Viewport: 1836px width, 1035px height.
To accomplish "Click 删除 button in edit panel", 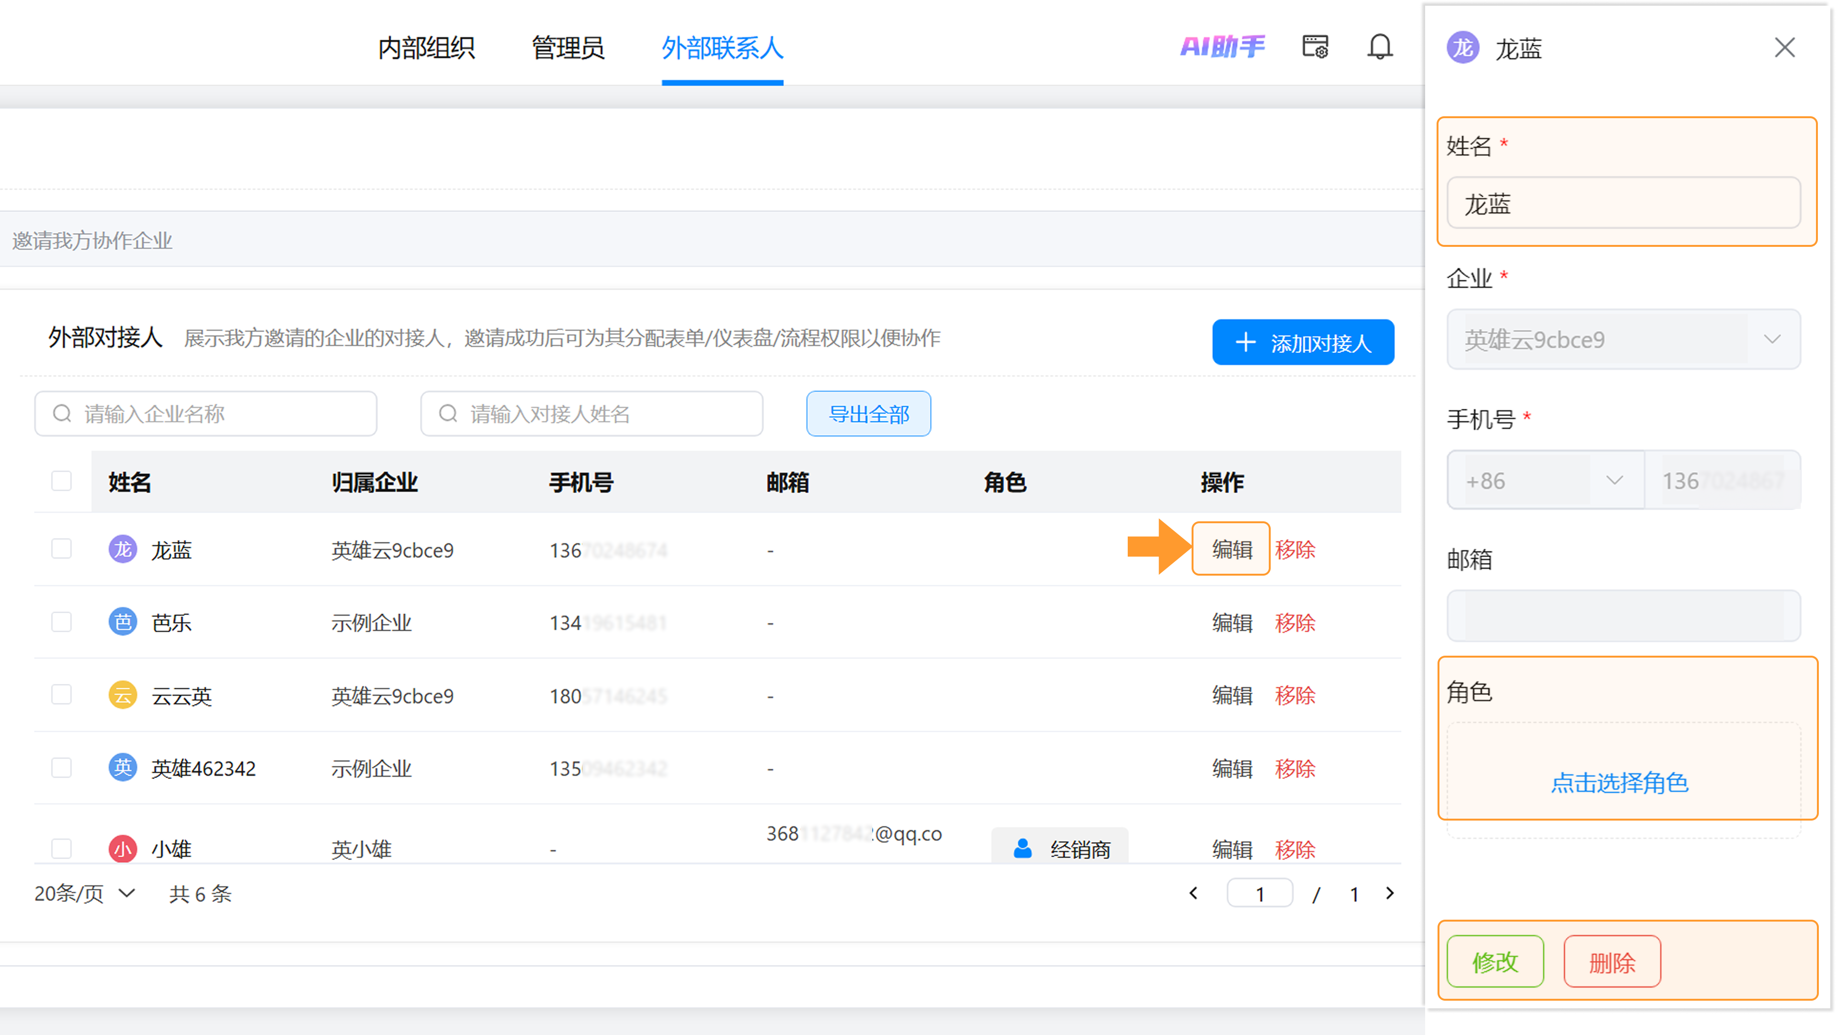I will point(1612,962).
